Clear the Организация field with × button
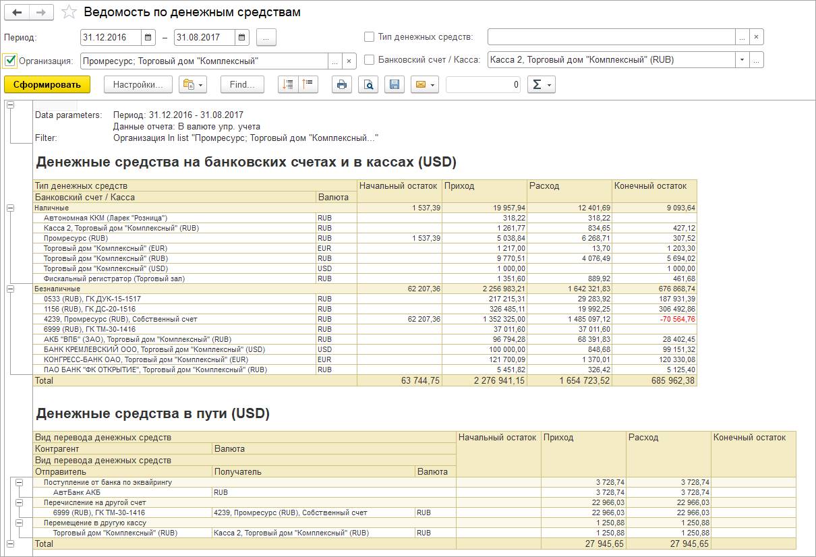The image size is (816, 557). (349, 61)
